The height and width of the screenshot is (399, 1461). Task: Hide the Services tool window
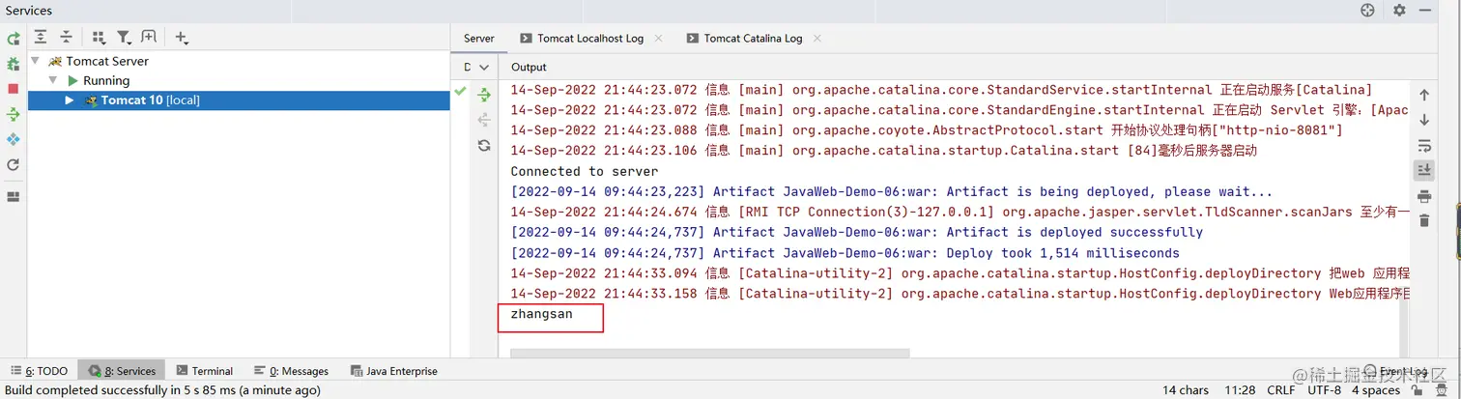point(1425,10)
